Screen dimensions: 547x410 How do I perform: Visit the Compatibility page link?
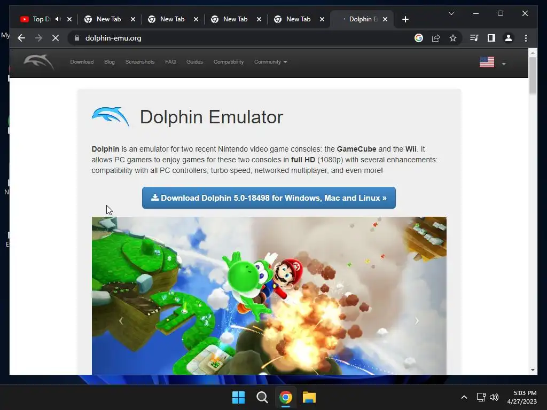pyautogui.click(x=229, y=62)
